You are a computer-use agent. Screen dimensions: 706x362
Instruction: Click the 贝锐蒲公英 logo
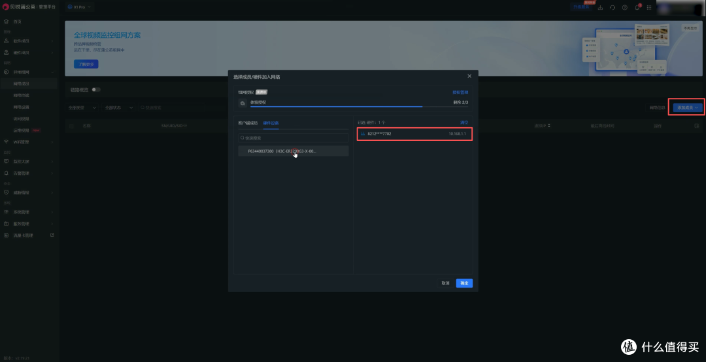(x=5, y=7)
